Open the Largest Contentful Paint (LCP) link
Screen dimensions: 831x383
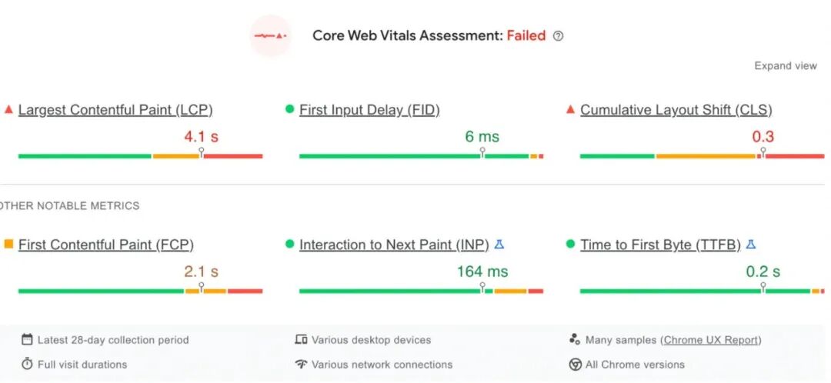pos(115,110)
